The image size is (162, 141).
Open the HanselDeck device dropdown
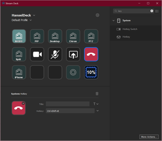point(34,15)
